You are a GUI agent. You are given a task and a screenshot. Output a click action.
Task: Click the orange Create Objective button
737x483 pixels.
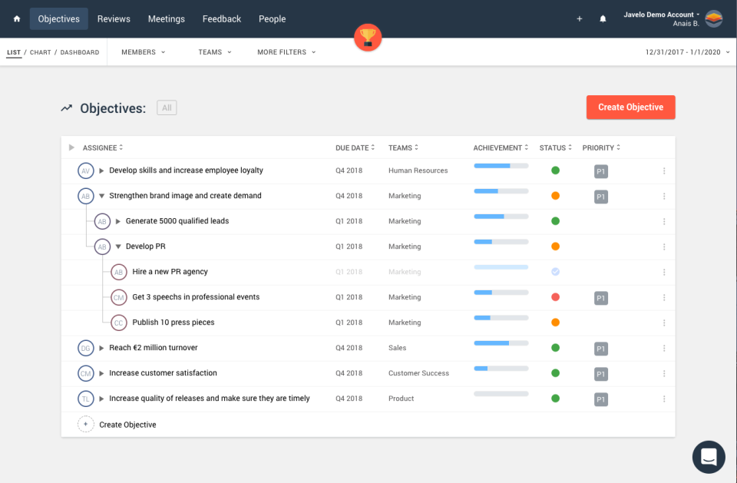point(631,108)
